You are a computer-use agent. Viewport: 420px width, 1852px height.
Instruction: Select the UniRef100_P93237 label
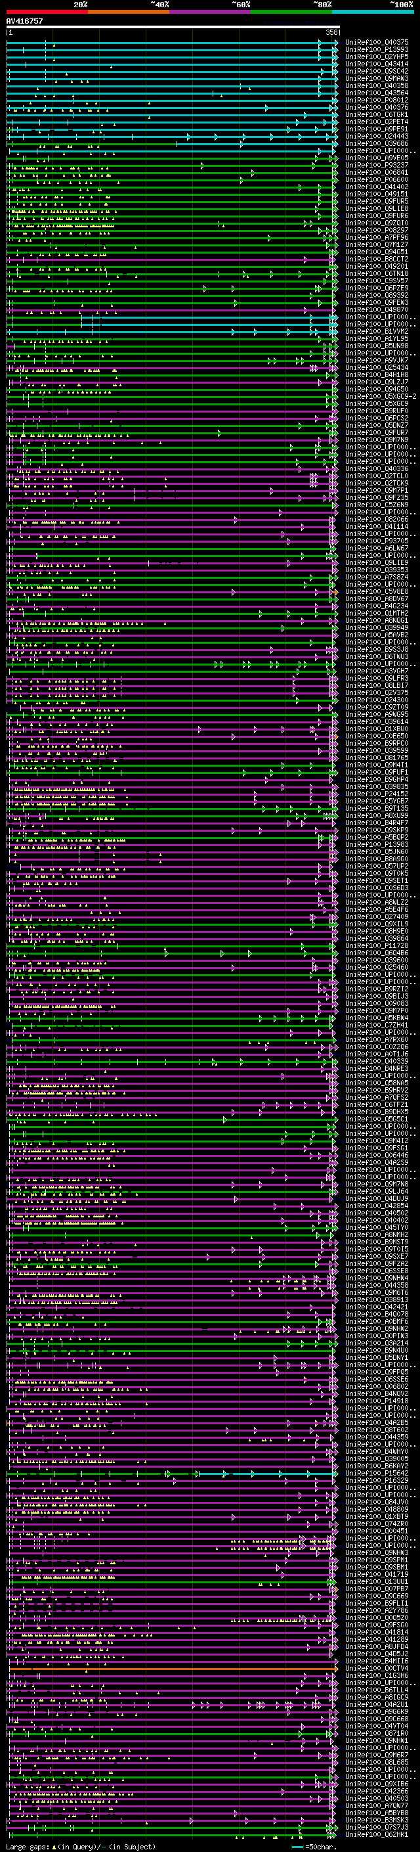pos(377,166)
